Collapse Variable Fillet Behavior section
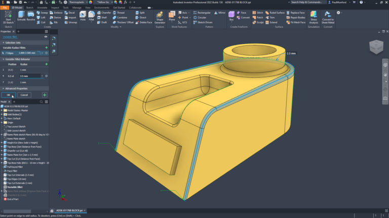Image resolution: width=389 pixels, height=218 pixels. pyautogui.click(x=4, y=60)
